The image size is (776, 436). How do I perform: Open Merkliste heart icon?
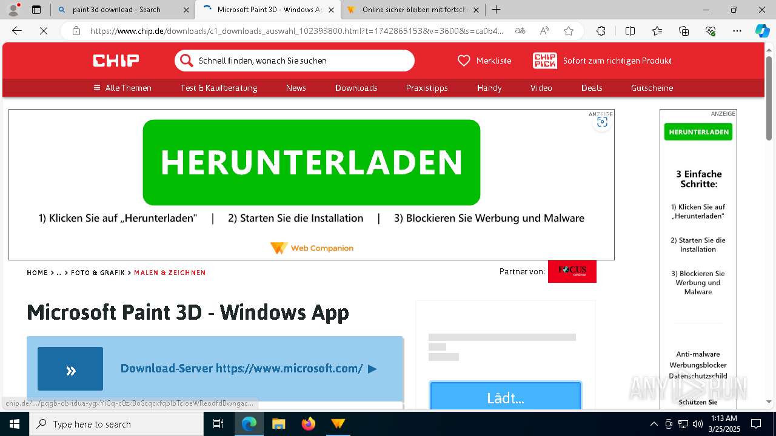pyautogui.click(x=464, y=61)
